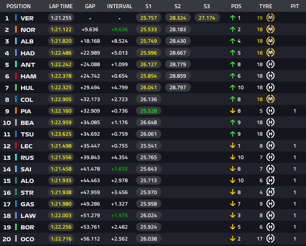306x246 pixels.
Task: Click yellow down arrow in LEC row
Action: pyautogui.click(x=233, y=145)
